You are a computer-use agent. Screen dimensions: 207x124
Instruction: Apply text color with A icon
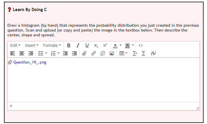(115, 45)
